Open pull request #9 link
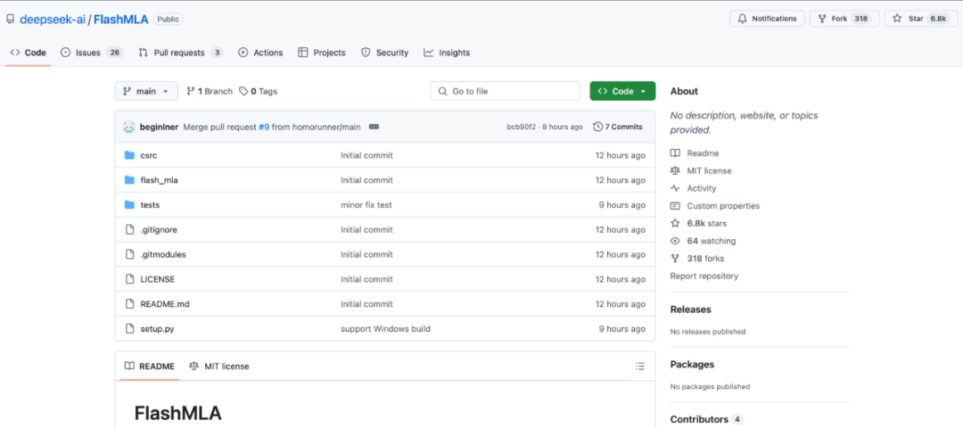Viewport: 963px width, 429px height. pos(263,128)
